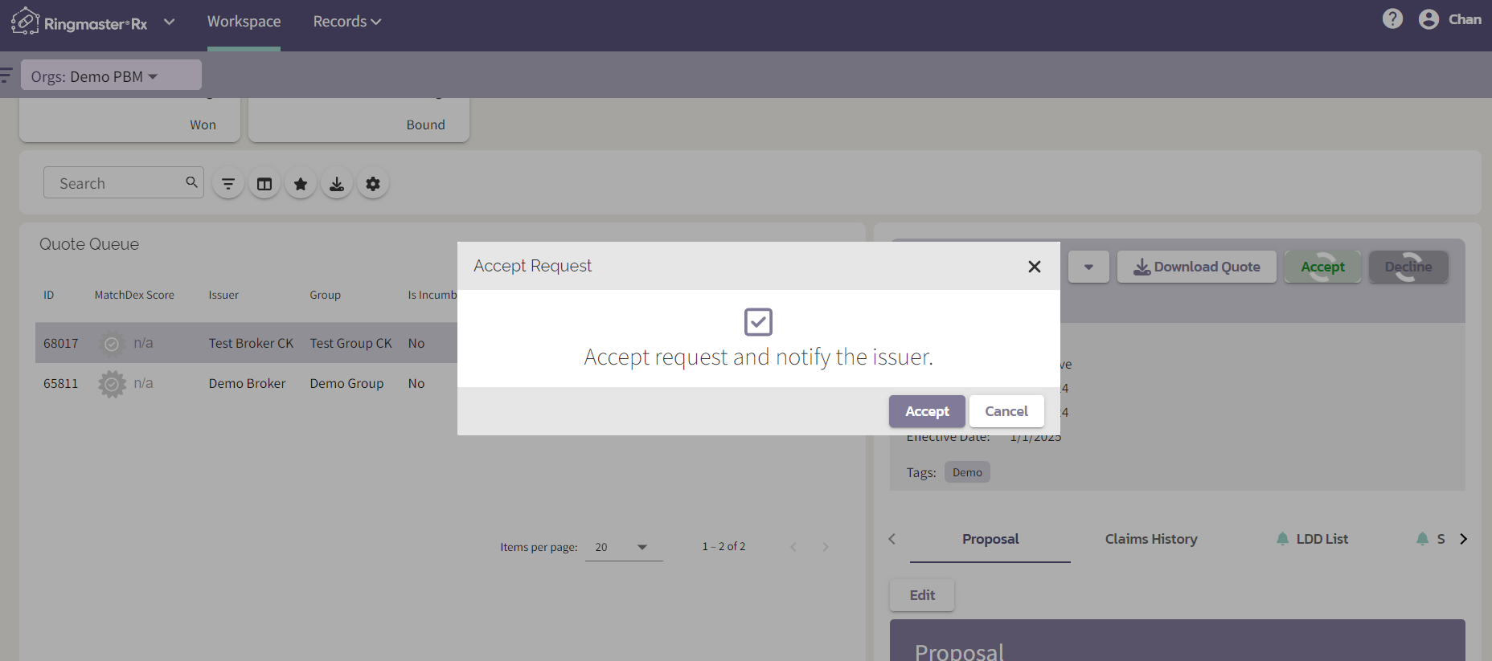Click the filter icon beside Search

228,184
